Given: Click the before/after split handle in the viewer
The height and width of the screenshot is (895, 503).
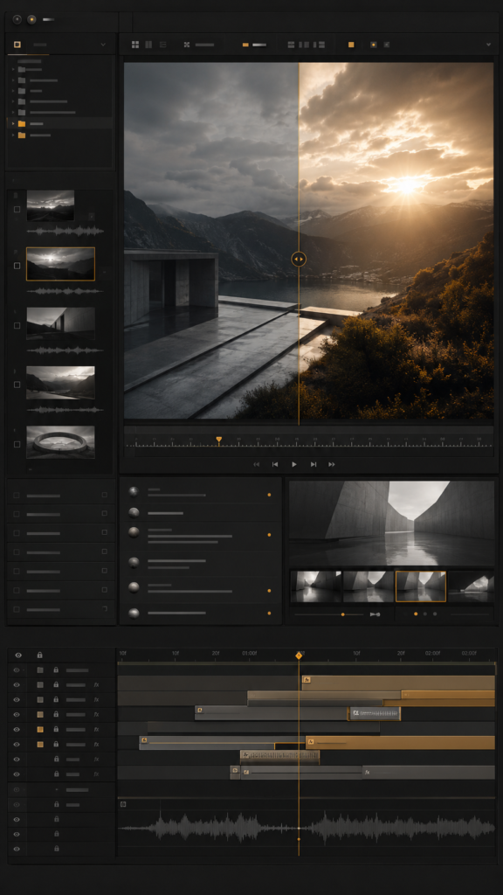Looking at the screenshot, I should click(x=299, y=259).
